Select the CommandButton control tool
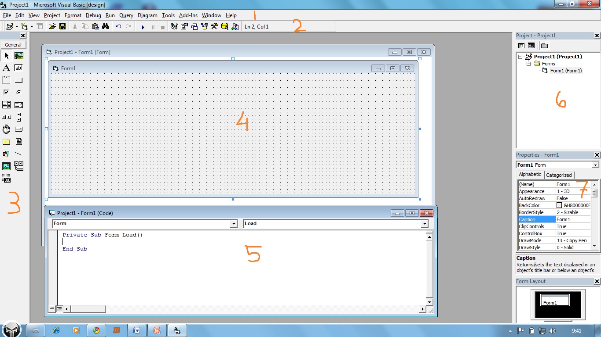The width and height of the screenshot is (601, 337). [18, 79]
